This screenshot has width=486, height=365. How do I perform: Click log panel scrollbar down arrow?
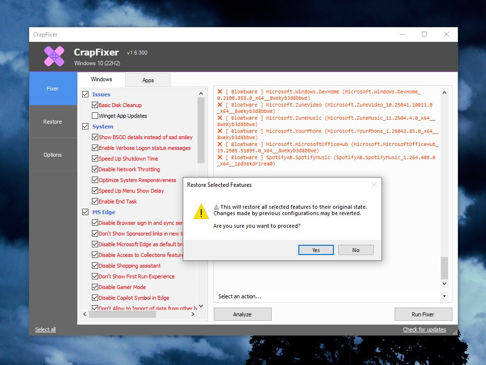click(444, 283)
